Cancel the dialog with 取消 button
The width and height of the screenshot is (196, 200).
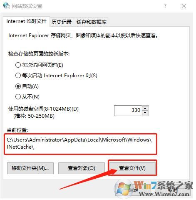[x=173, y=190]
